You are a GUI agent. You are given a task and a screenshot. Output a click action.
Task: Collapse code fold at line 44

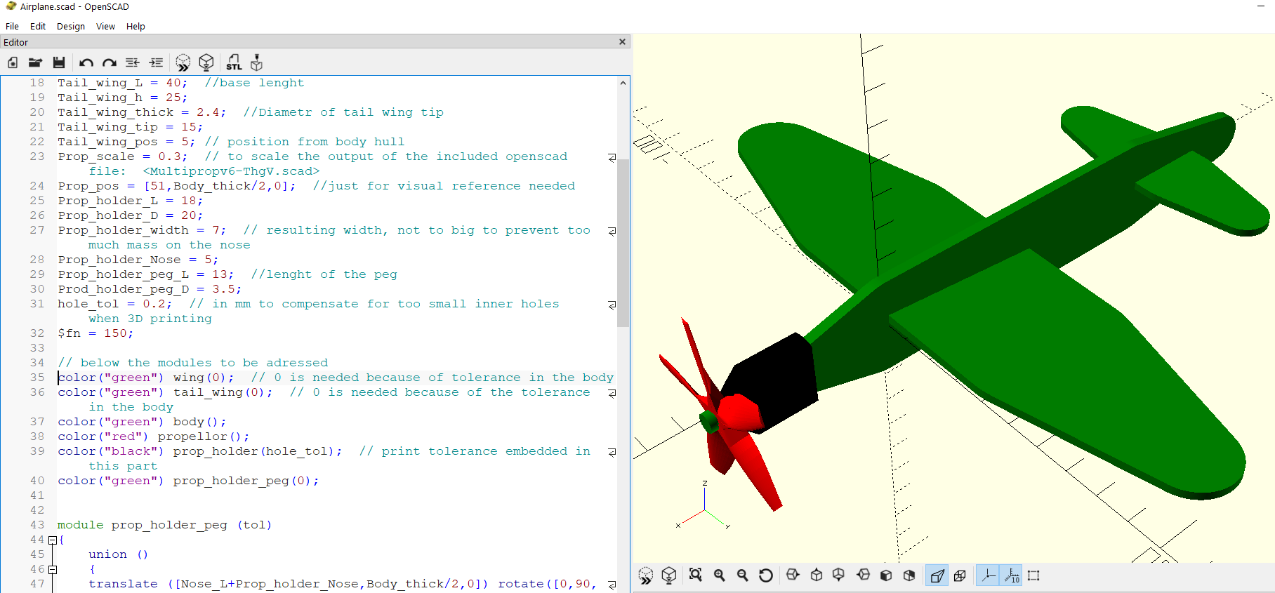point(52,540)
